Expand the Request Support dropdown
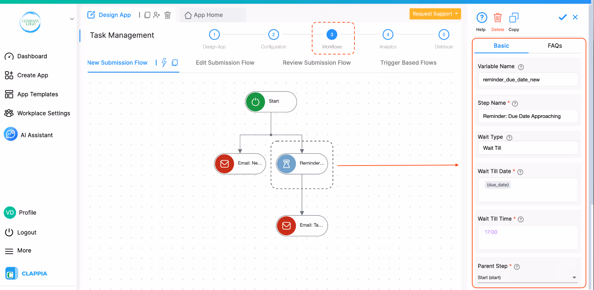Image resolution: width=594 pixels, height=290 pixels. tap(435, 14)
